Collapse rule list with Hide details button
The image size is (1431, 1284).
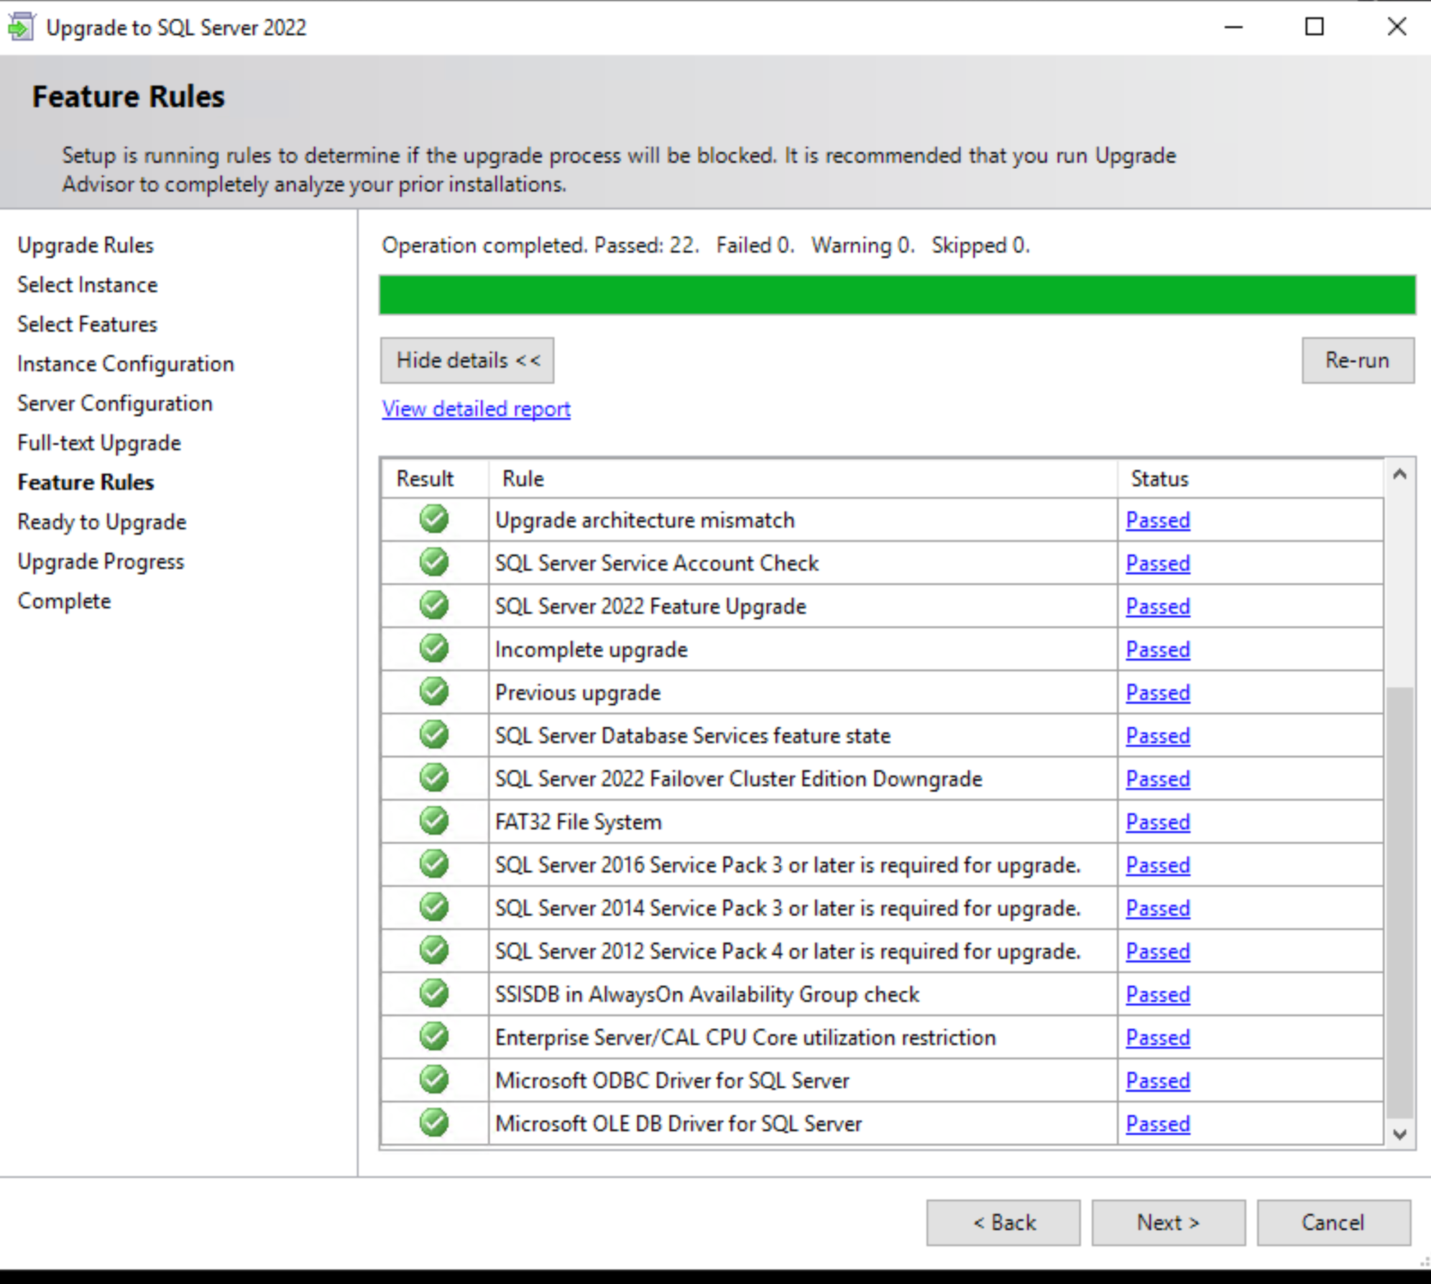467,360
